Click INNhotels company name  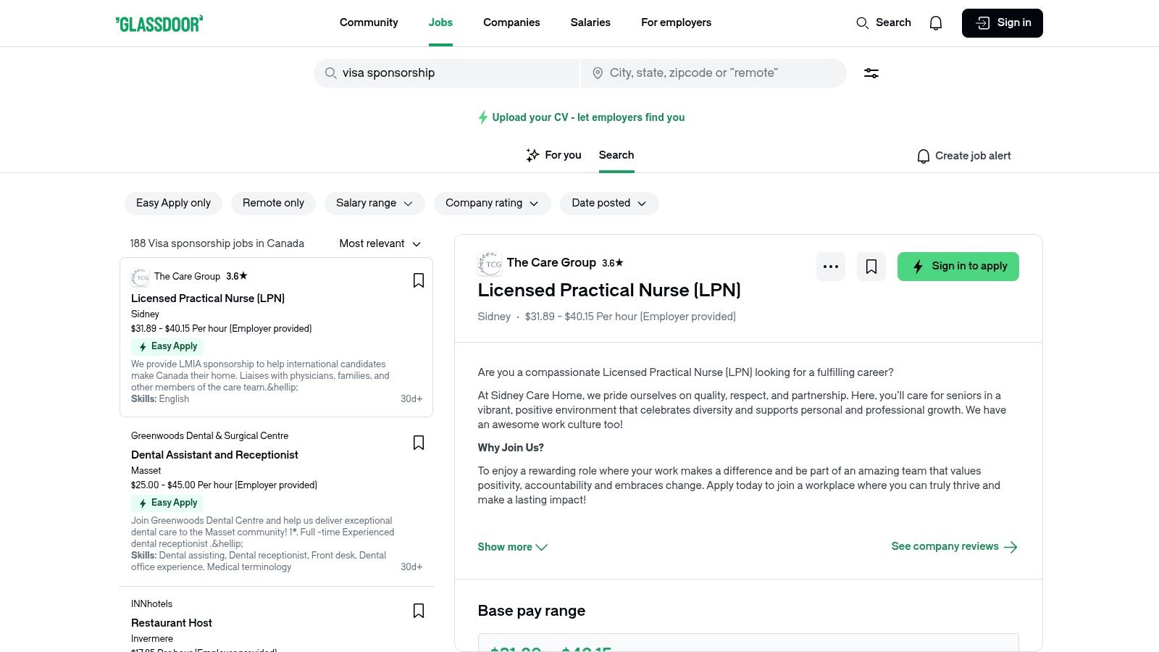click(151, 603)
